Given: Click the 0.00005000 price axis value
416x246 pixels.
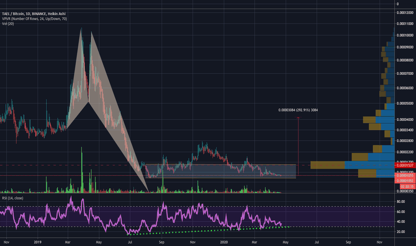Looking at the screenshot, I should pos(405,103).
